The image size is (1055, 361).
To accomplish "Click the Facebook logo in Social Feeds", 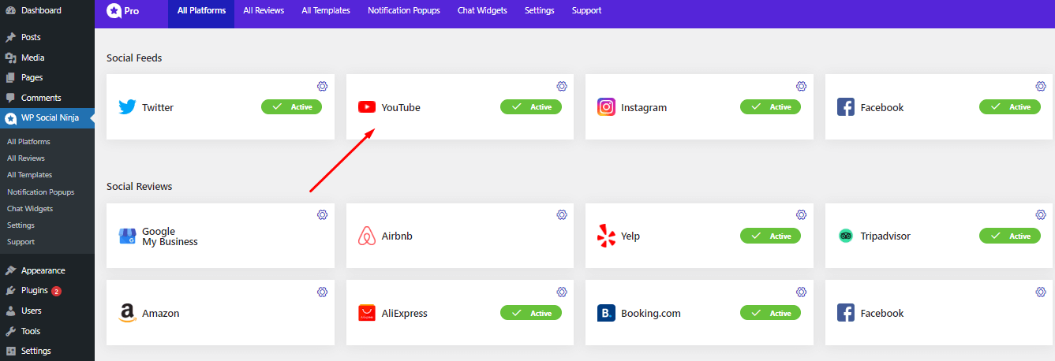I will point(846,107).
